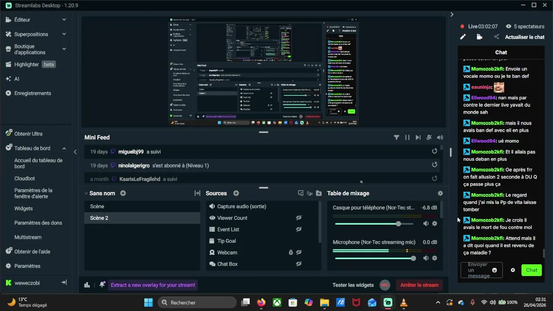The width and height of the screenshot is (553, 311).
Task: Open Multistream dashboard page
Action: [28, 237]
